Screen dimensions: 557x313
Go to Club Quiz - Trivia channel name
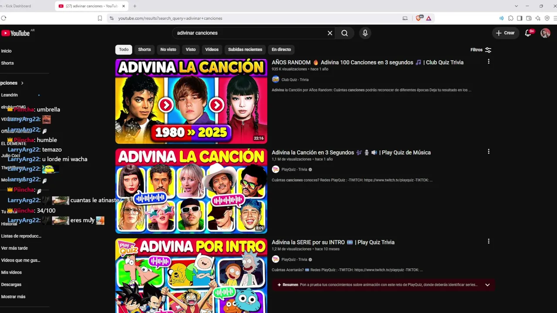tap(295, 80)
